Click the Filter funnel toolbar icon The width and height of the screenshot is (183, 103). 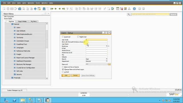tap(67, 9)
